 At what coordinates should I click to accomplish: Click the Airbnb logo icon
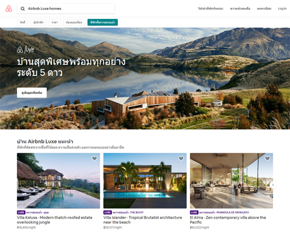[8, 8]
